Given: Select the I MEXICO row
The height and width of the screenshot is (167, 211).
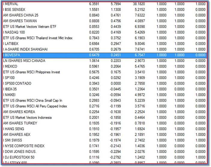Looking at the screenshot, I should coord(104,66).
